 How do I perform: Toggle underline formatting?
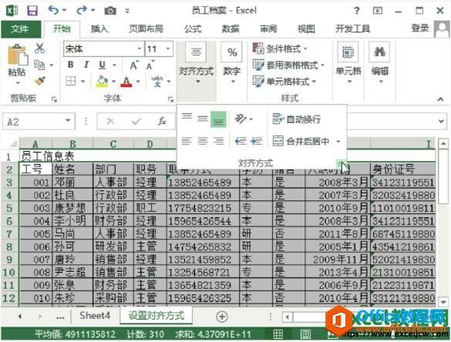coord(102,65)
